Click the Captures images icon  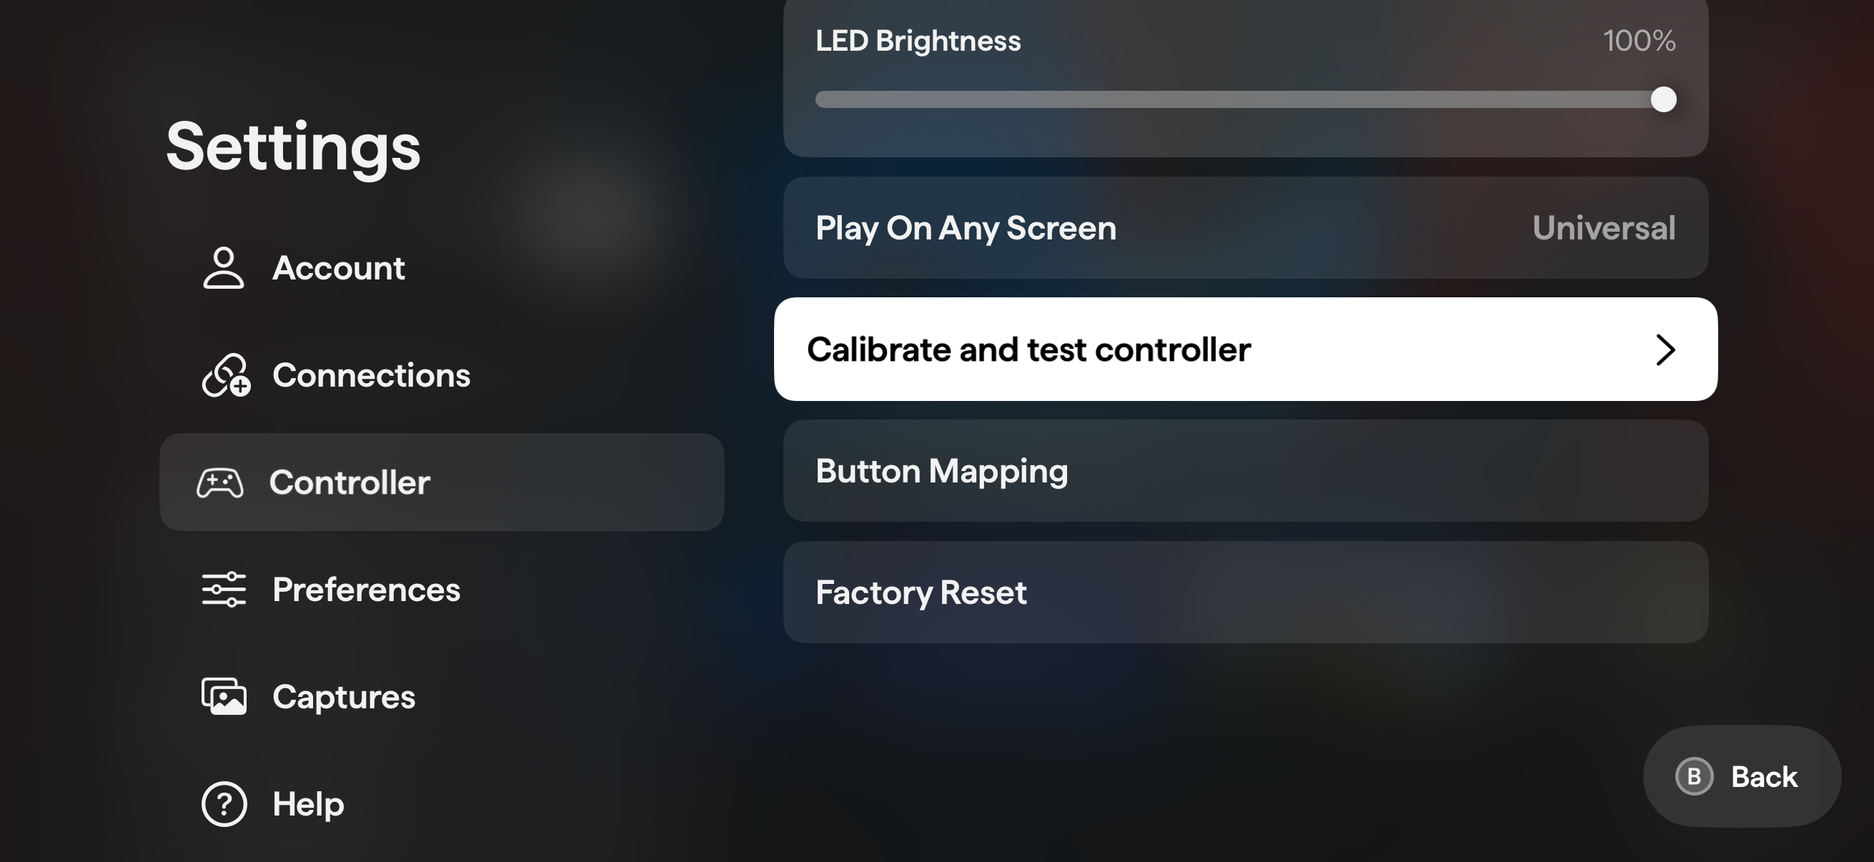224,697
